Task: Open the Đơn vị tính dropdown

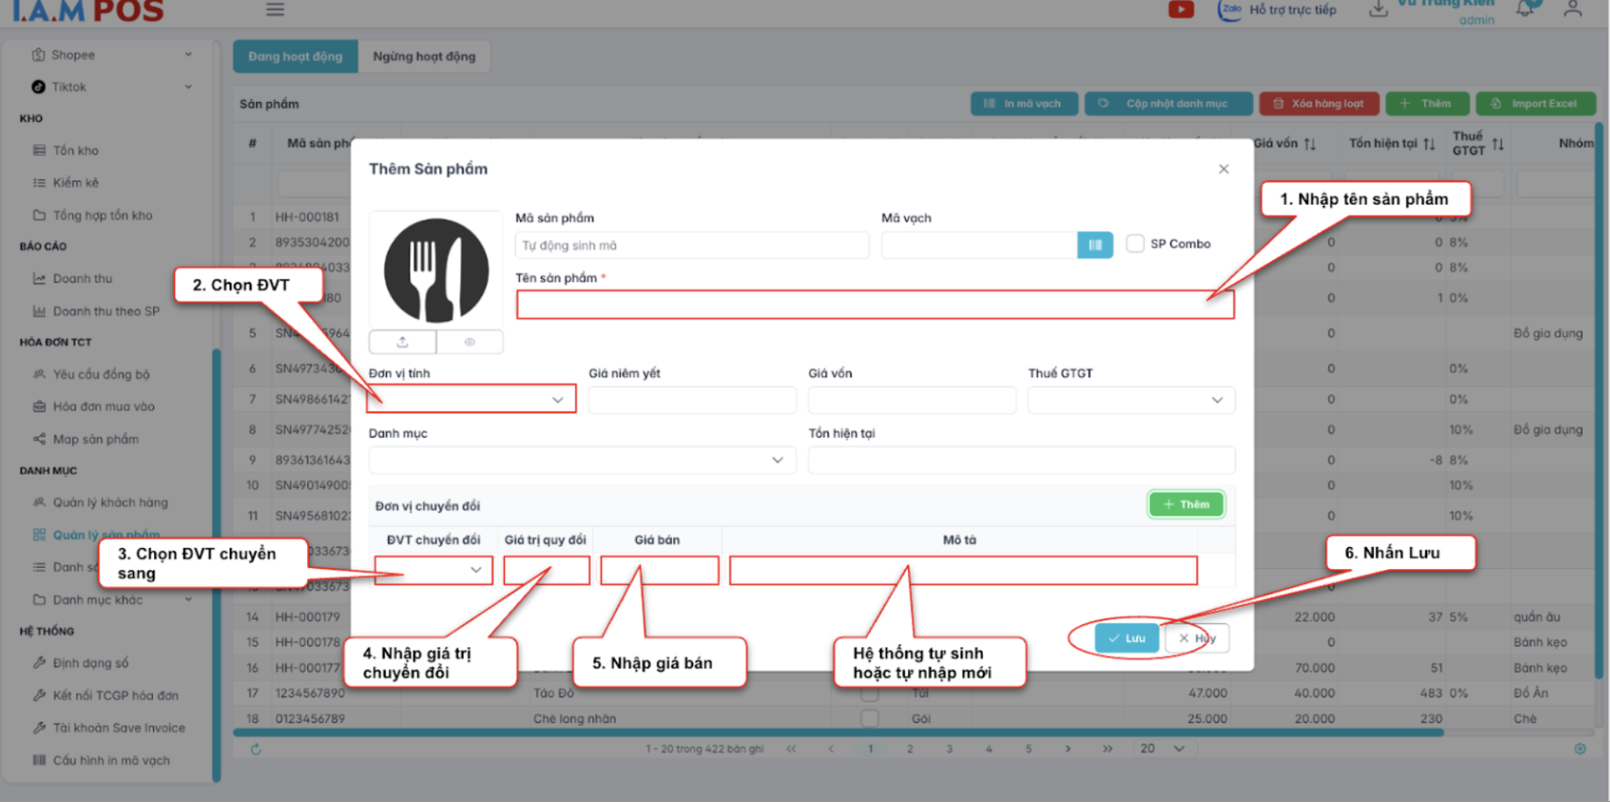Action: [x=471, y=399]
